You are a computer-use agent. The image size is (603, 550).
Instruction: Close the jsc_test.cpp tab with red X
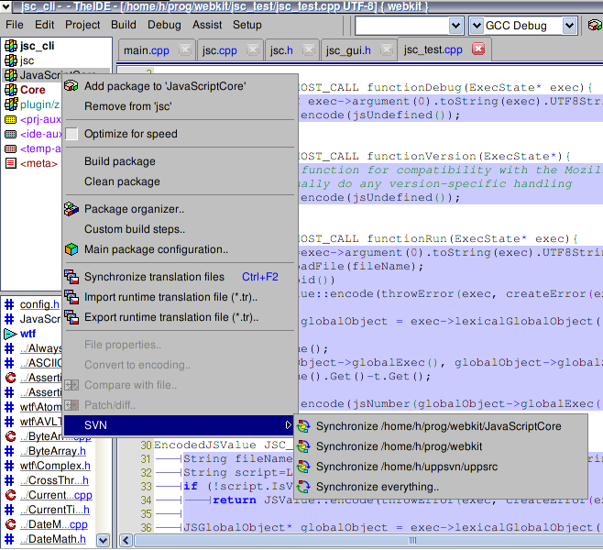click(477, 49)
